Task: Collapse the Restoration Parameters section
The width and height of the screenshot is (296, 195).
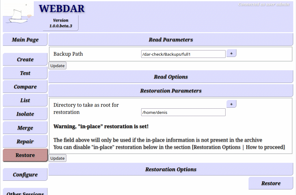Action: coord(171,91)
